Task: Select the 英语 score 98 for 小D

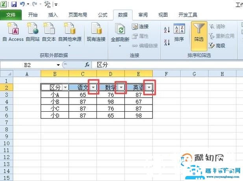Action: tap(139, 115)
